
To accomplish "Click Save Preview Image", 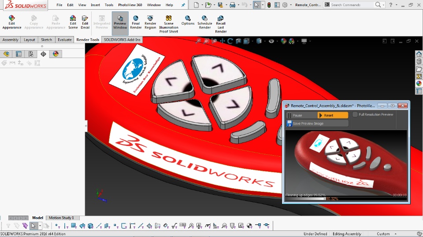I will point(317,124).
